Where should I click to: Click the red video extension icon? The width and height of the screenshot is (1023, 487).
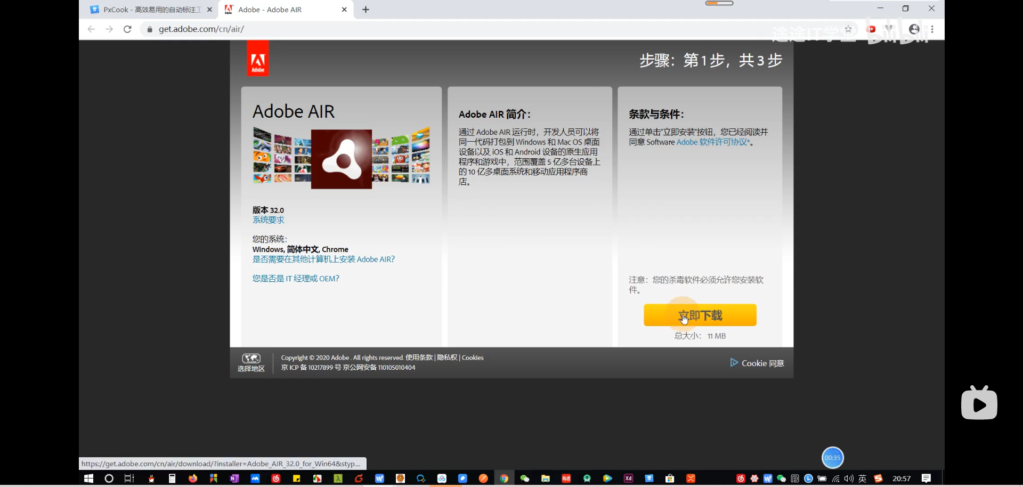(872, 29)
